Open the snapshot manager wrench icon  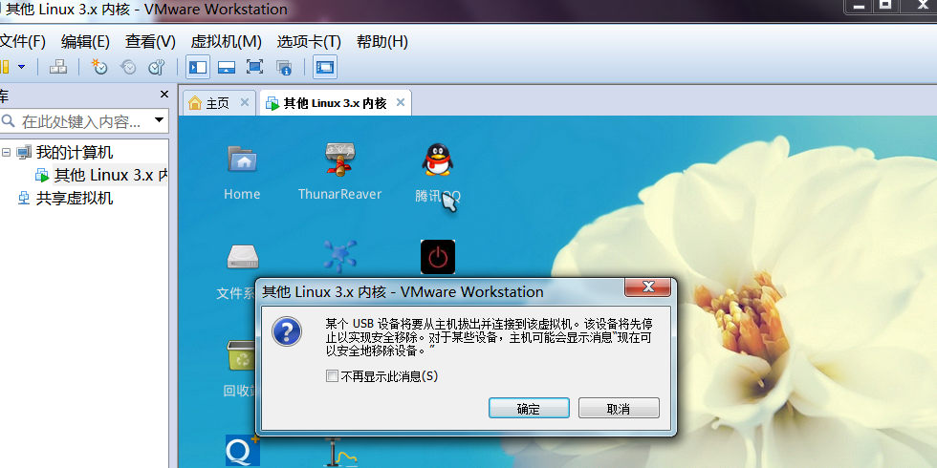157,67
